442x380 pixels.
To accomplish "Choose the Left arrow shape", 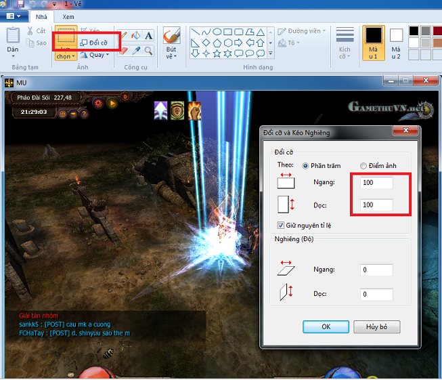I will coord(250,43).
